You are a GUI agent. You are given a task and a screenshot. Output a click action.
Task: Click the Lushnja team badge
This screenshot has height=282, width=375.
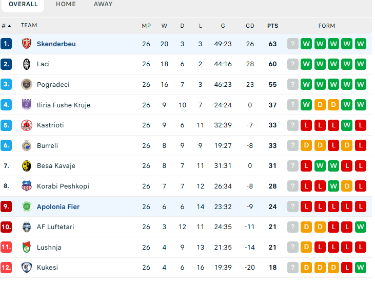click(x=27, y=247)
